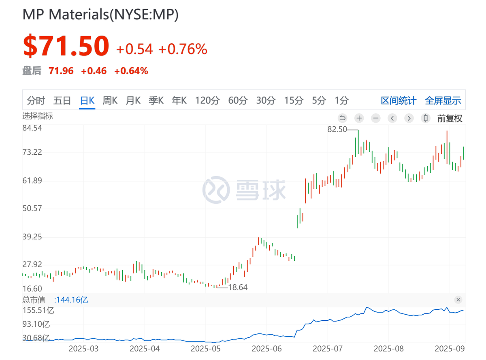Switch to 15分 interval tab
Screen dimensions: 486x360
[293, 100]
